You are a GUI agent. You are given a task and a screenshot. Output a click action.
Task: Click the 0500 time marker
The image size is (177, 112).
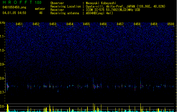(x=171, y=24)
